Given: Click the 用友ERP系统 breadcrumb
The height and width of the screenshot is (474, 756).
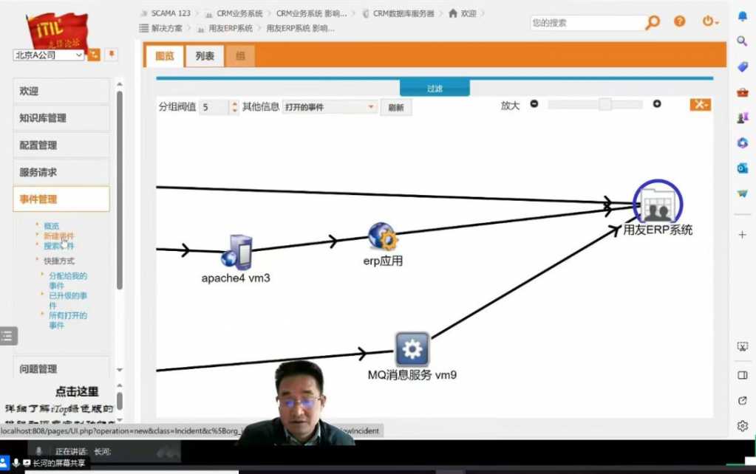Looking at the screenshot, I should 231,28.
